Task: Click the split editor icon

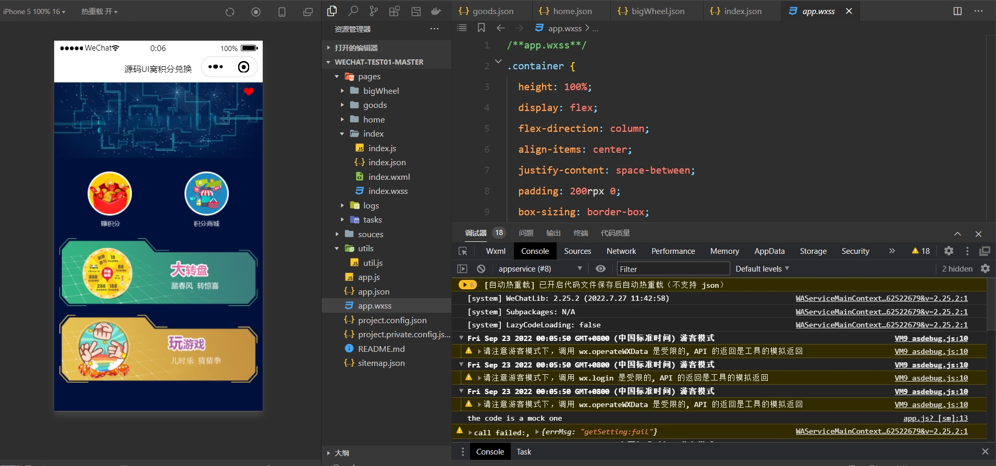Action: [957, 11]
